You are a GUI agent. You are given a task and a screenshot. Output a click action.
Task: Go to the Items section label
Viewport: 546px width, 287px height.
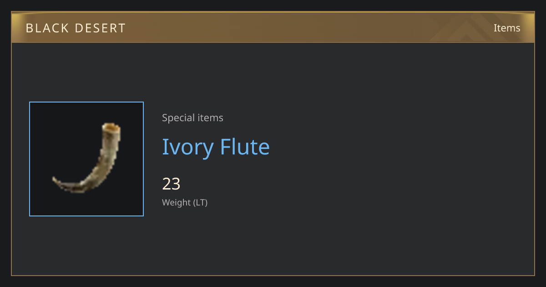tap(507, 28)
